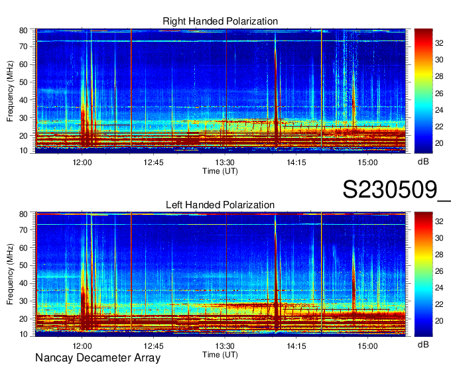Click the dB label beneath Right Handed color bar
The height and width of the screenshot is (366, 451).
point(423,162)
